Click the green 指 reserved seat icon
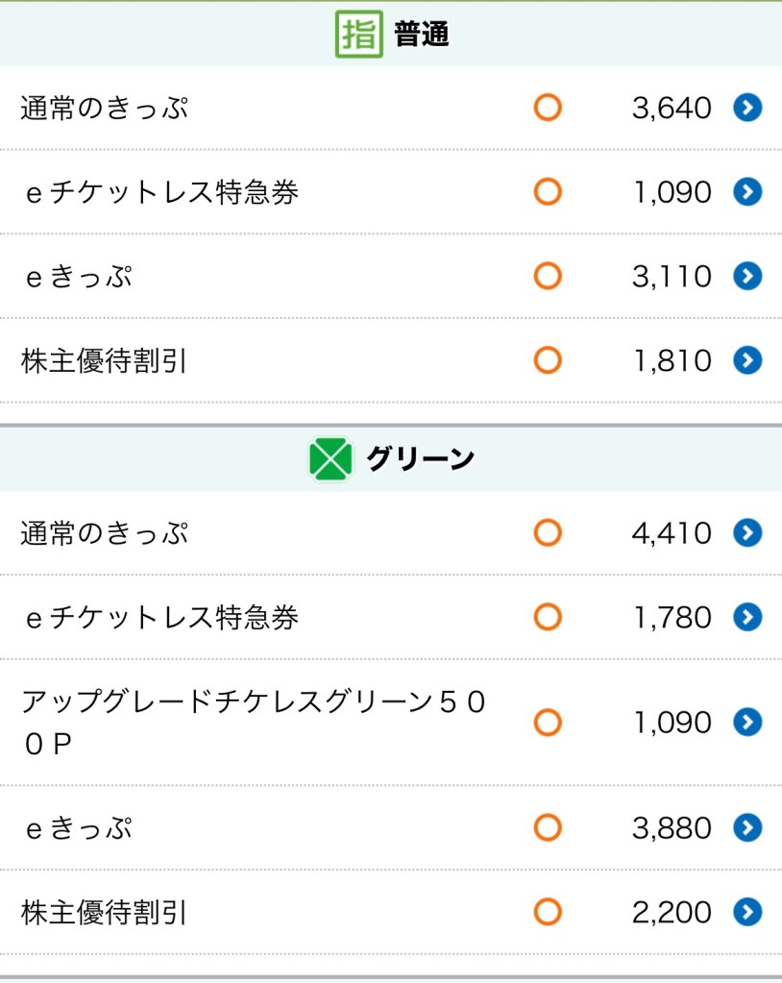Image resolution: width=782 pixels, height=983 pixels. point(358,35)
